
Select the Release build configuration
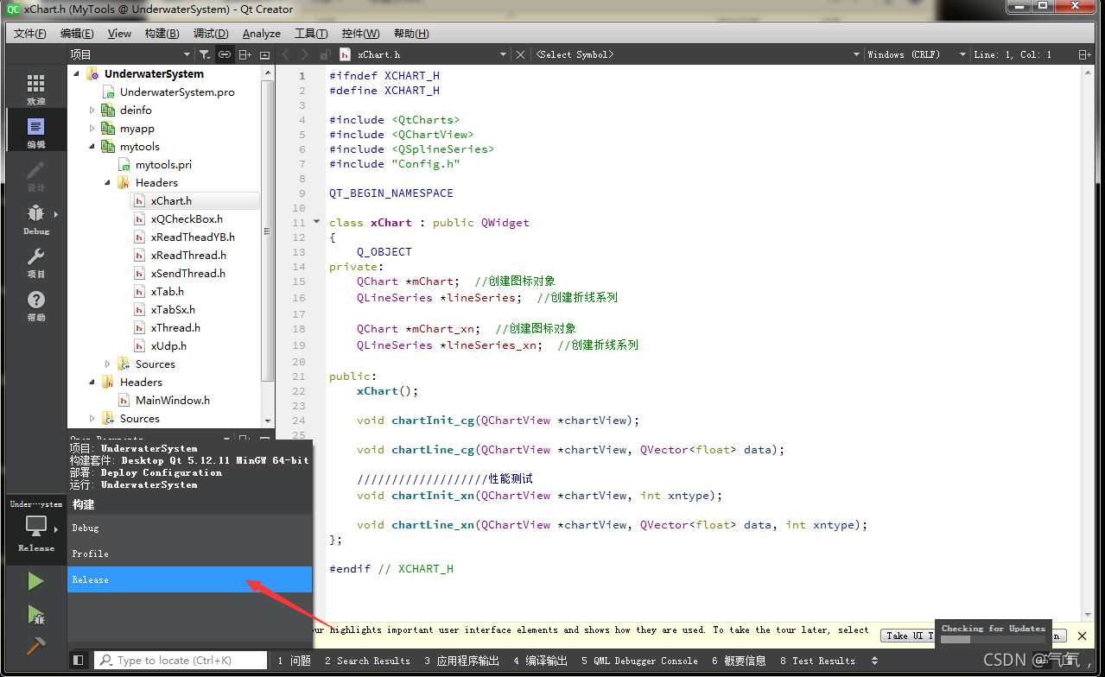190,579
